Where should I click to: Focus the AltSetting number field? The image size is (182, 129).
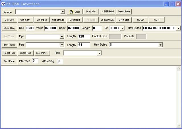60,61
